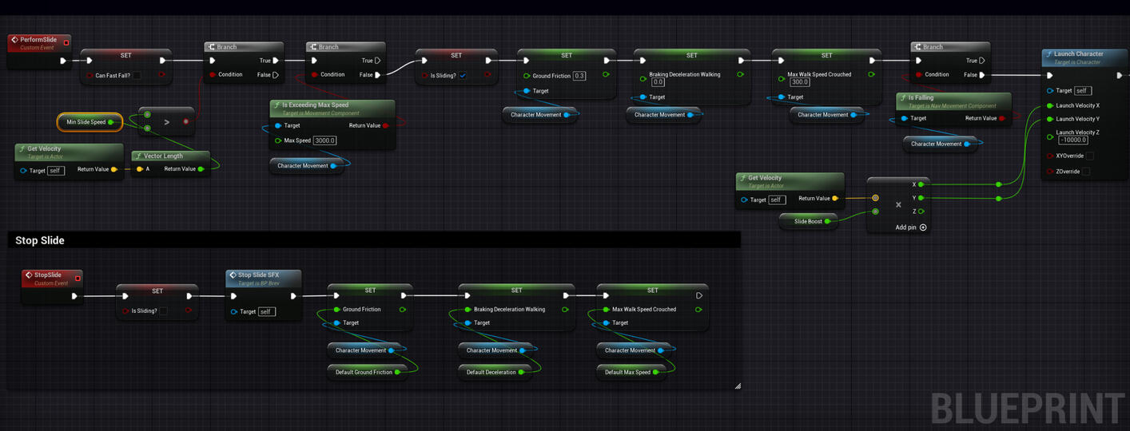Click the comment box resize handle
Image resolution: width=1130 pixels, height=431 pixels.
pyautogui.click(x=737, y=386)
